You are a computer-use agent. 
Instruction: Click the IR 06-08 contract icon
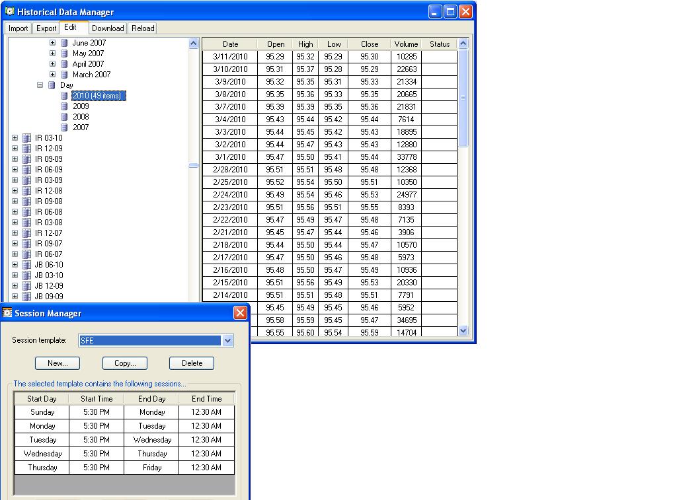(26, 212)
